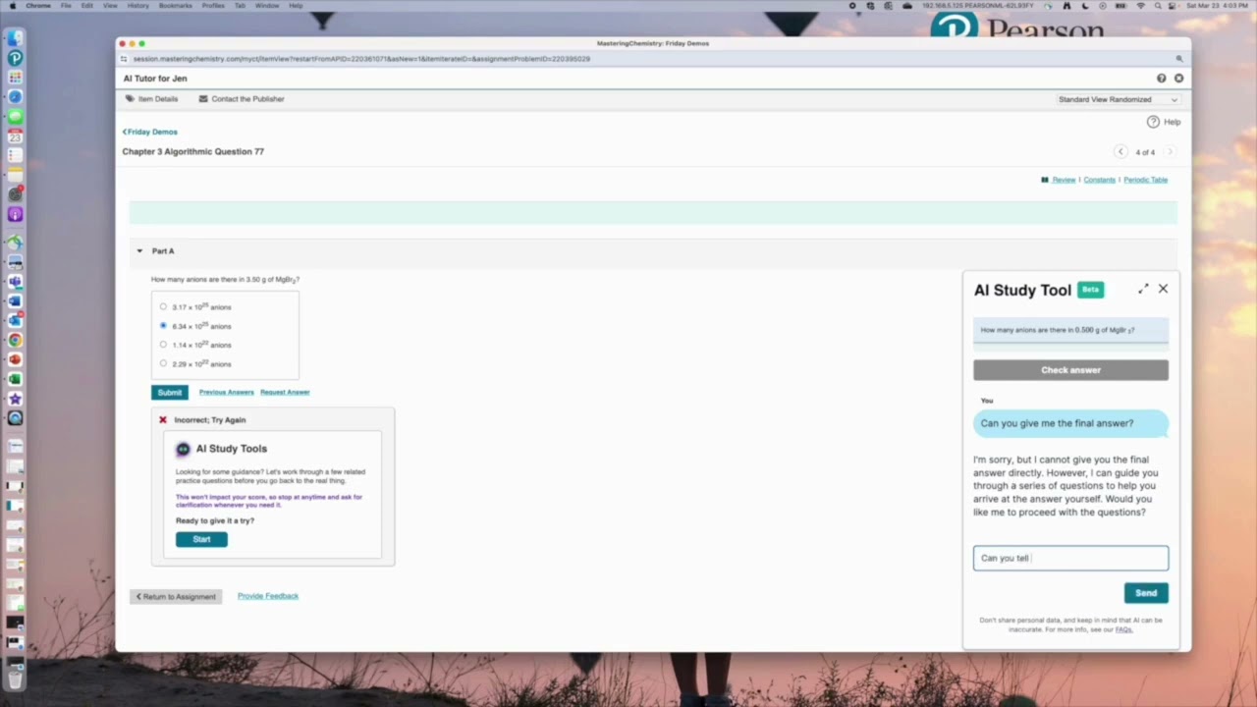
Task: Open Item Details
Action: tap(151, 99)
